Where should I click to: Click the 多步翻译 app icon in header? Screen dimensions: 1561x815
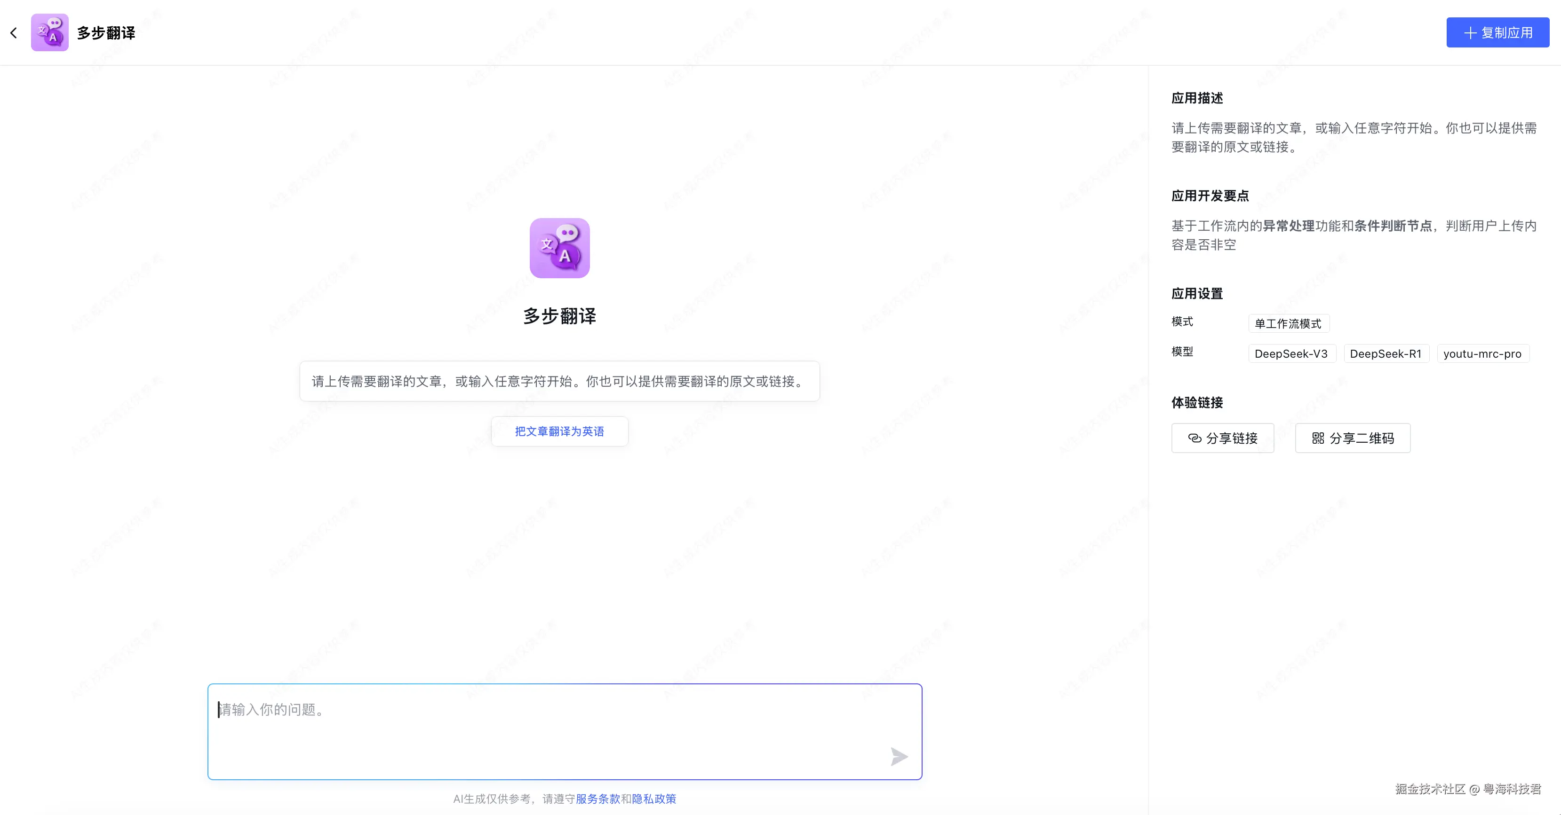(50, 33)
